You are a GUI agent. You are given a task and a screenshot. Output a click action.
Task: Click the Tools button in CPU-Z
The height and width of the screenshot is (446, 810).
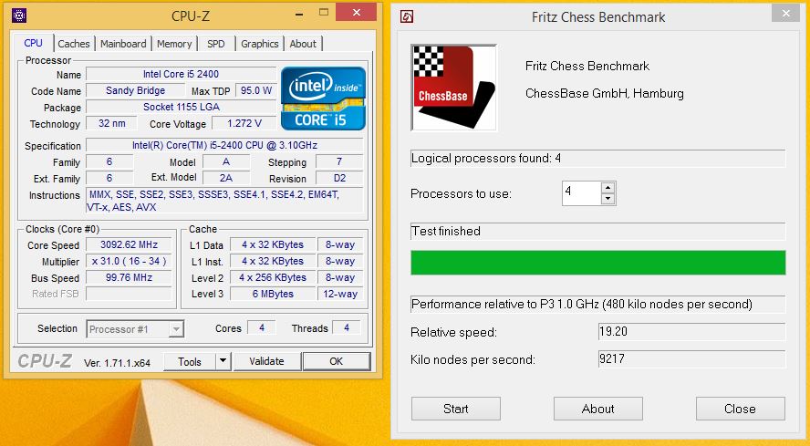(x=190, y=362)
